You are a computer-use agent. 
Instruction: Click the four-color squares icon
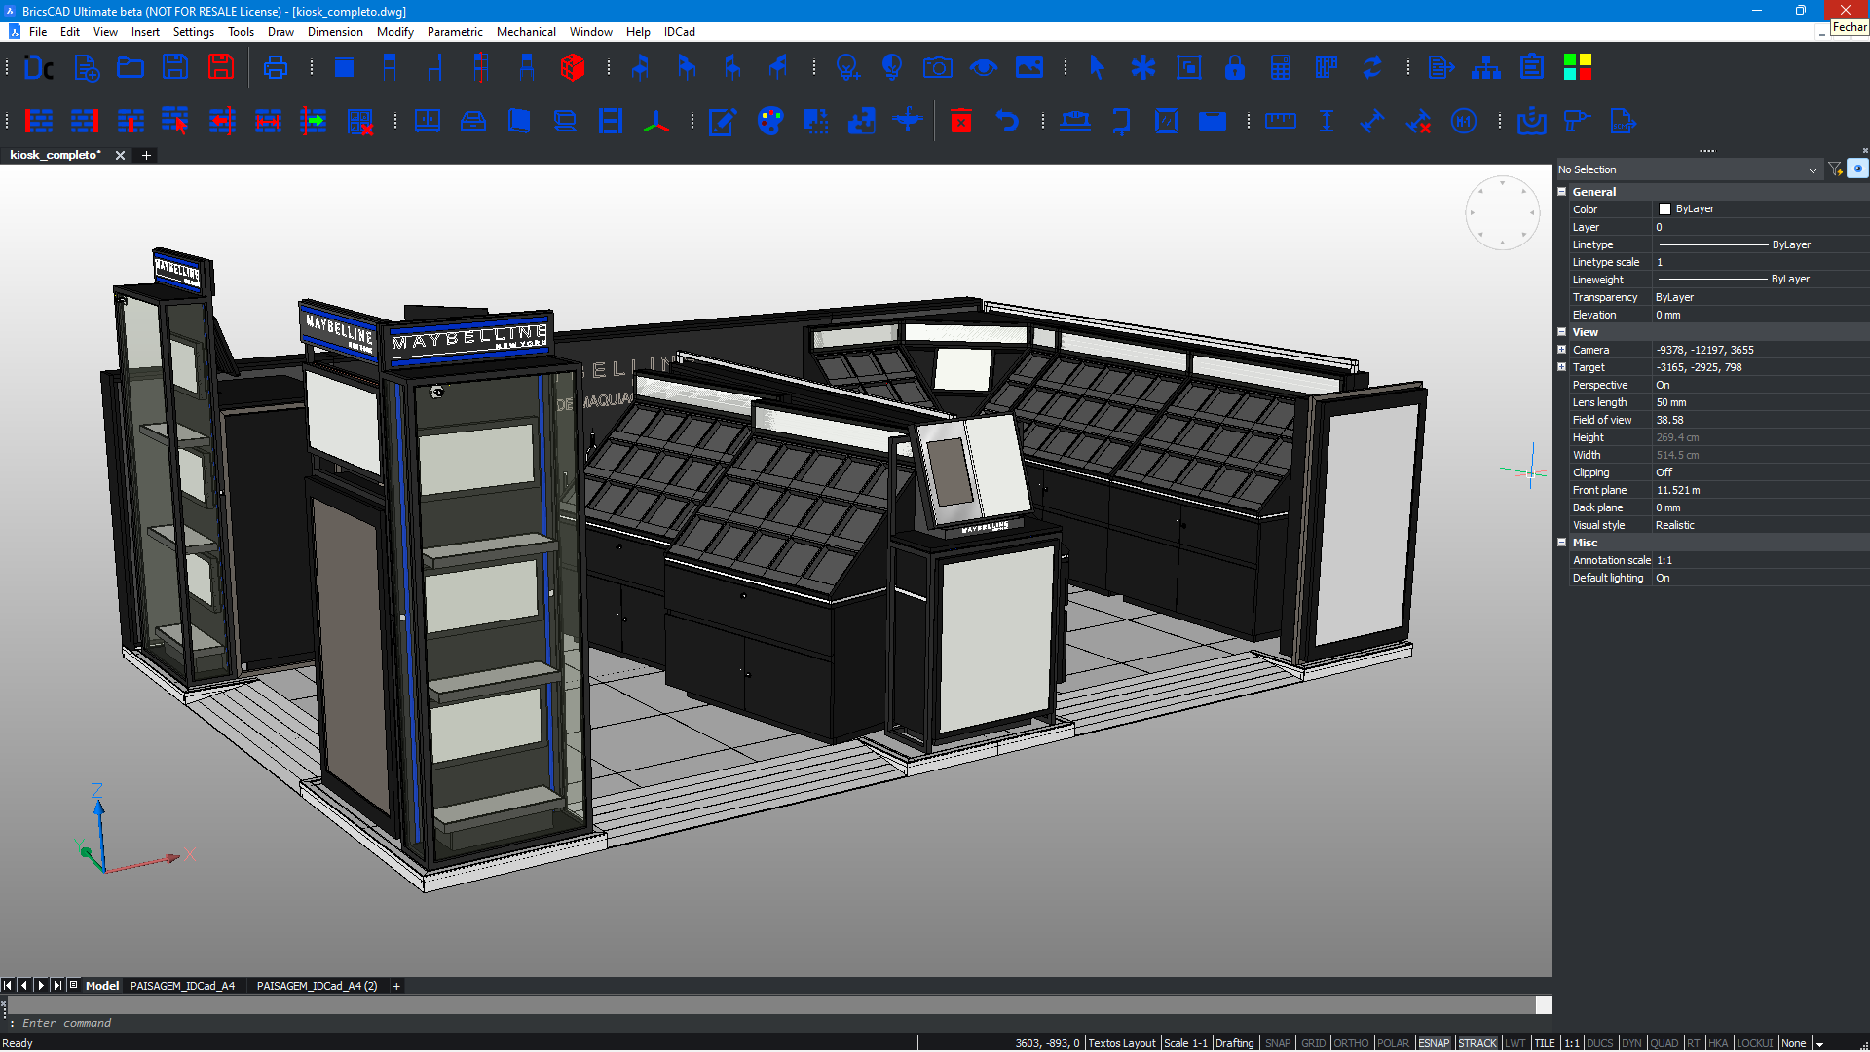click(x=1577, y=67)
